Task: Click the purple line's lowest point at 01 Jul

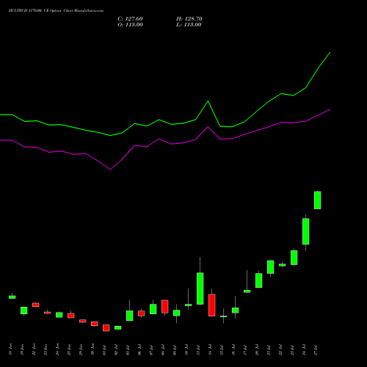Action: coord(110,170)
